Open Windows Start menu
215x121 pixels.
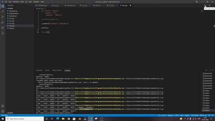3,119
